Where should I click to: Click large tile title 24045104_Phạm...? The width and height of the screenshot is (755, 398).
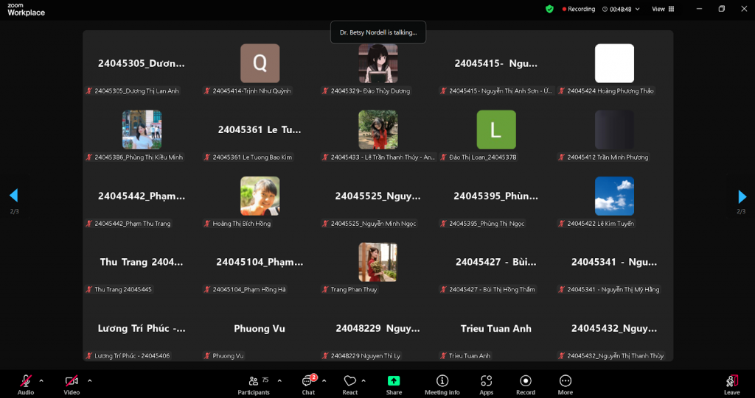pyautogui.click(x=260, y=263)
